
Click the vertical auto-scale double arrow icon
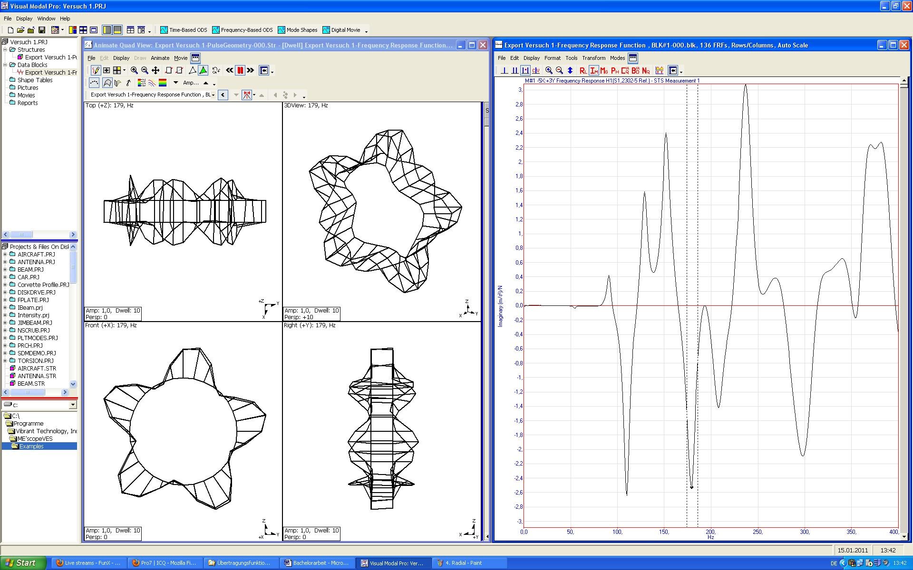570,70
